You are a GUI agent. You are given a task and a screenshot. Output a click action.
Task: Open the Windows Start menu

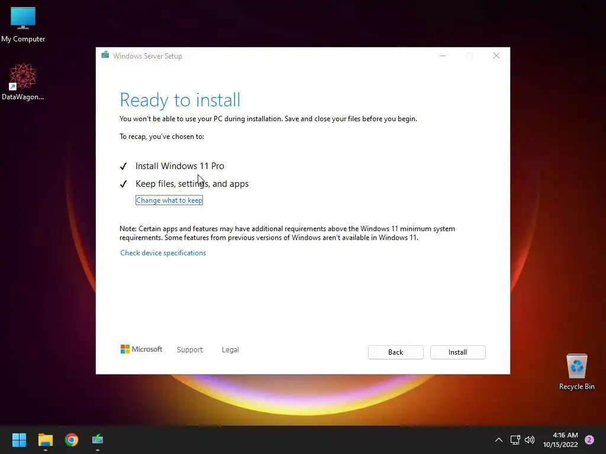coord(19,440)
